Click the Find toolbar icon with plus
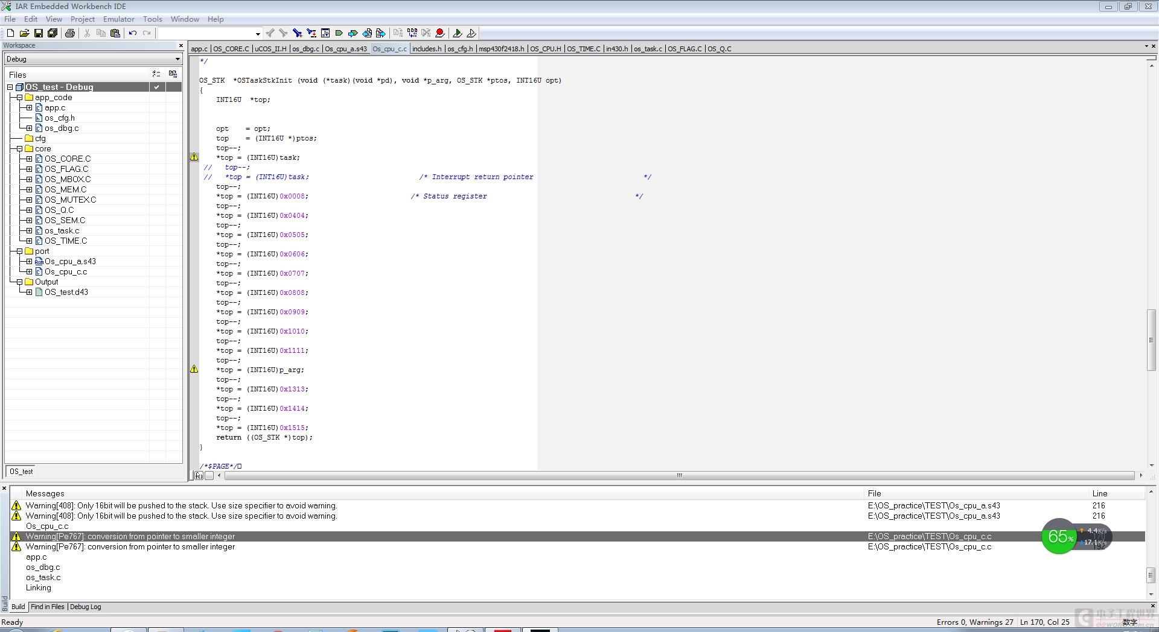1159x632 pixels. (297, 33)
